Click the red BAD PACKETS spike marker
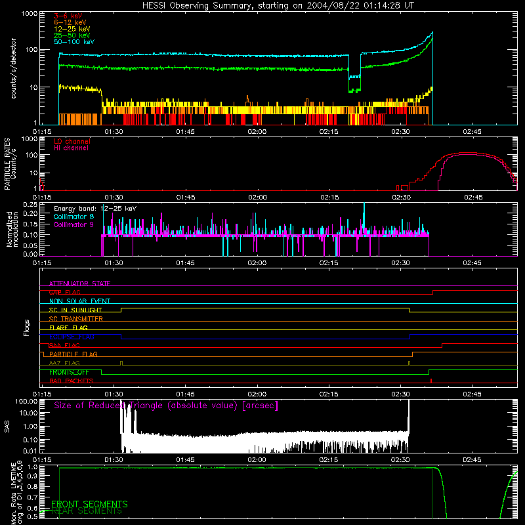 (431, 381)
